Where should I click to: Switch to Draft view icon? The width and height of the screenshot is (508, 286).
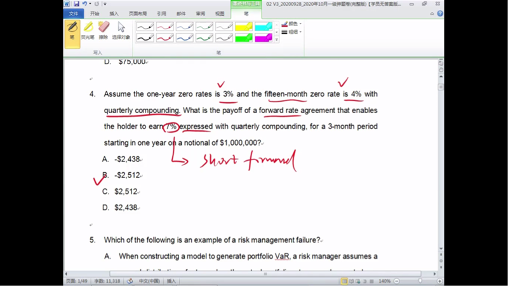[x=371, y=281]
